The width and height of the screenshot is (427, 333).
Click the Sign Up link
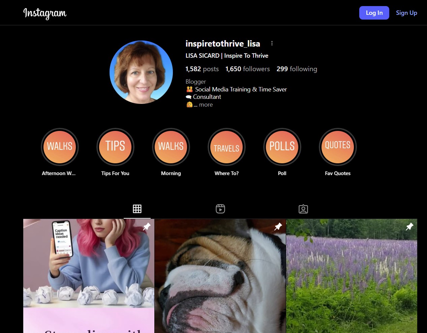(406, 12)
